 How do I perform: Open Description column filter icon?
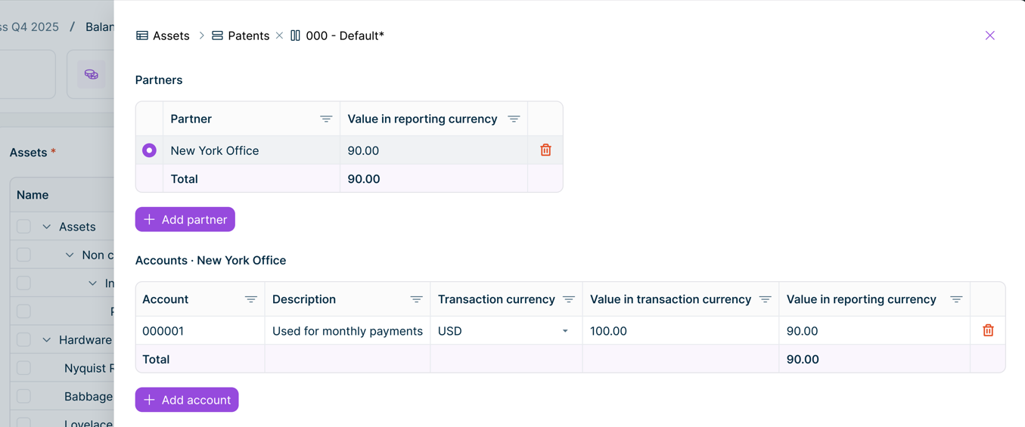(x=416, y=300)
